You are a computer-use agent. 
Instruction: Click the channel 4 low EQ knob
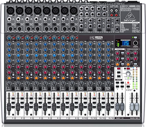point(36,60)
